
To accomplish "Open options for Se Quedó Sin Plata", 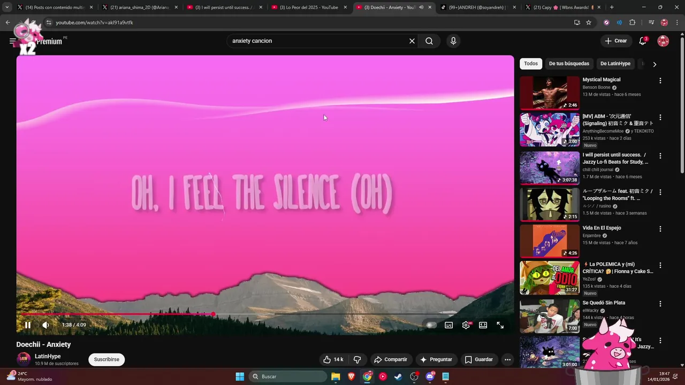I will click(x=660, y=304).
